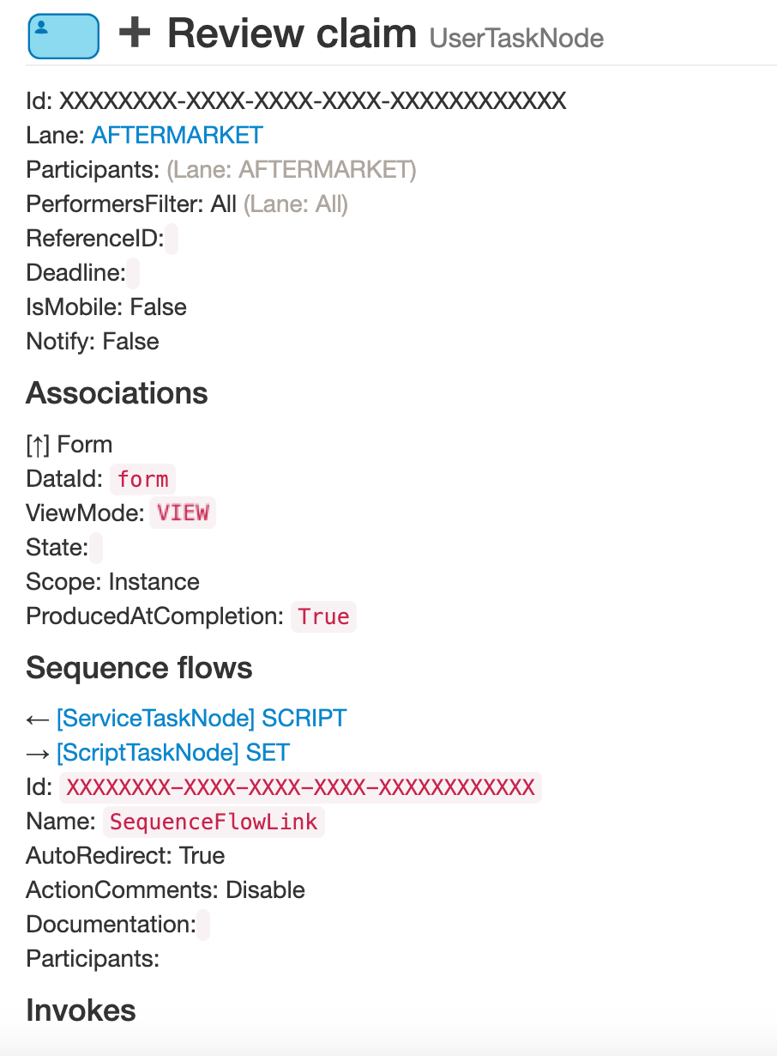Viewport: 777px width, 1056px height.
Task: Click the empty ReferenceID value field
Action: pos(172,239)
